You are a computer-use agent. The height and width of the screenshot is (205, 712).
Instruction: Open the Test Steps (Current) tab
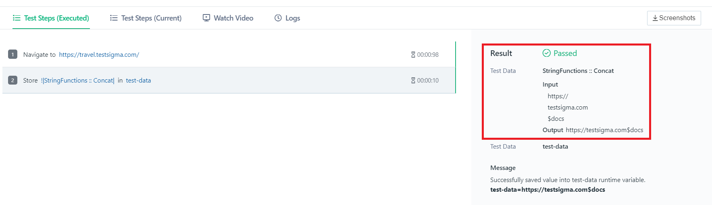click(x=146, y=18)
